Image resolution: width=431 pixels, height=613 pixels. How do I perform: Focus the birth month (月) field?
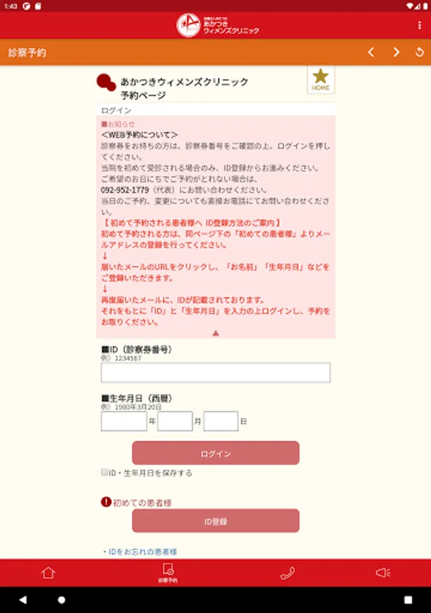point(175,421)
